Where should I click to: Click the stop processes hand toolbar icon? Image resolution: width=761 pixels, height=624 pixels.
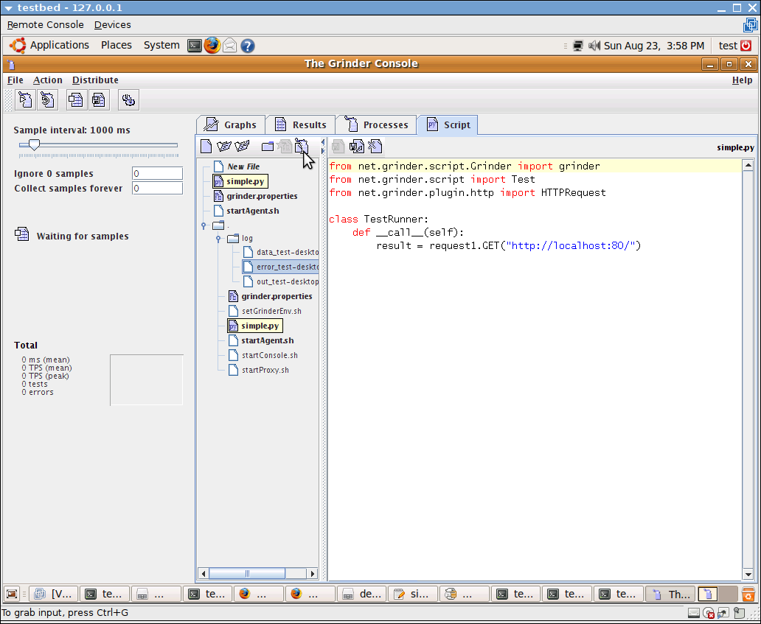pos(128,100)
